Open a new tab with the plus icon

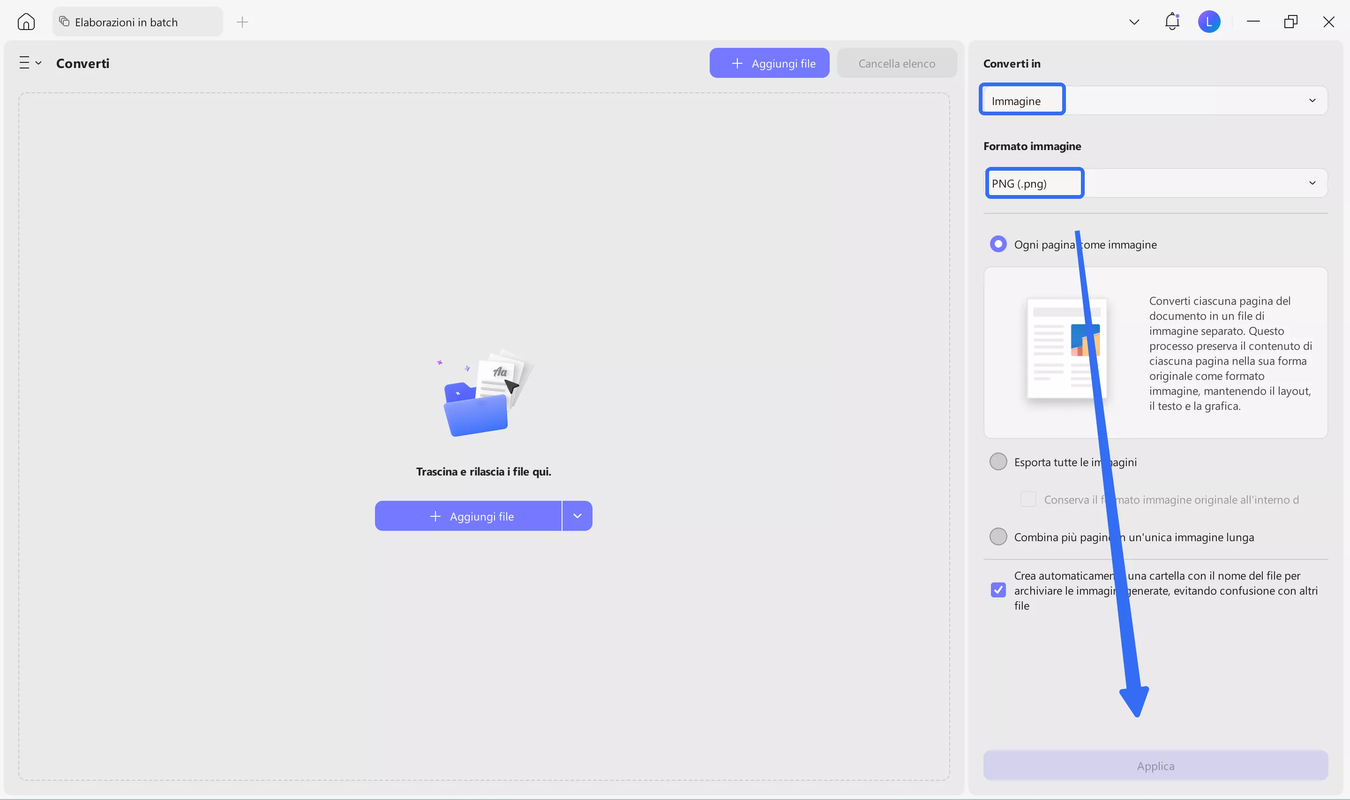[x=242, y=22]
